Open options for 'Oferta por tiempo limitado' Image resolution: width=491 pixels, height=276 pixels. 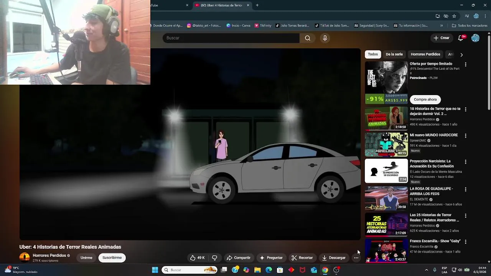pos(466,65)
